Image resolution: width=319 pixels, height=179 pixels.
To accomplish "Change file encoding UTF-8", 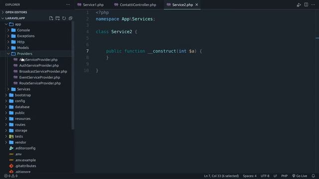I will 265,176.
